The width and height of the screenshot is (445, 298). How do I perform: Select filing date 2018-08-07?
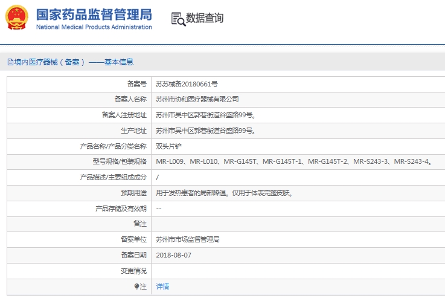coord(173,255)
